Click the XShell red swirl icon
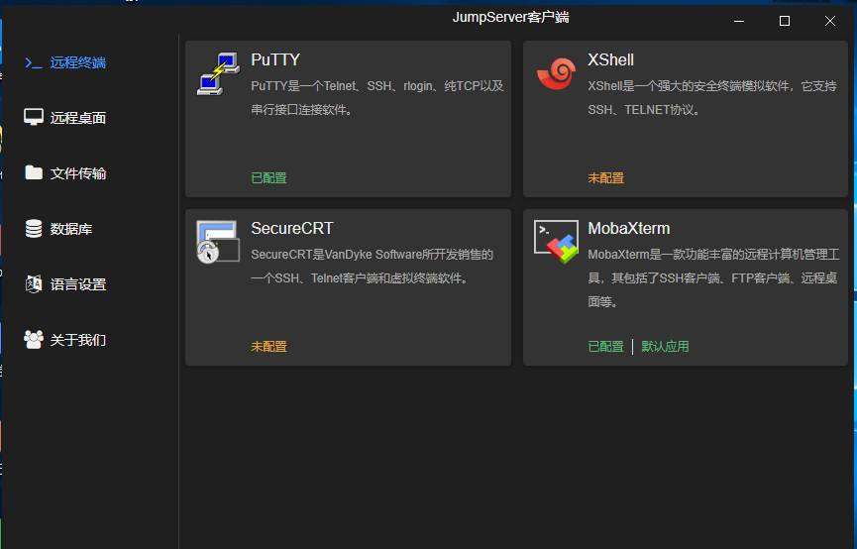Viewport: 857px width, 549px height. [556, 73]
